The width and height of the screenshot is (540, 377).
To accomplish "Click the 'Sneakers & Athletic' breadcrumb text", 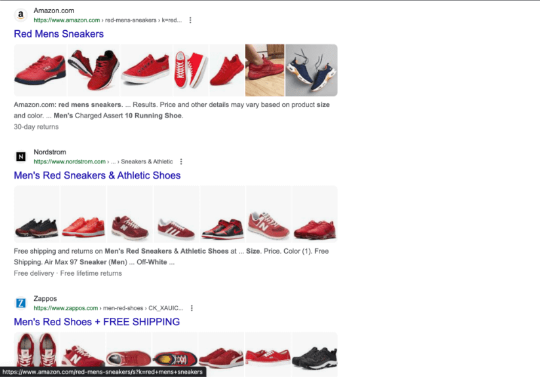I will 147,162.
